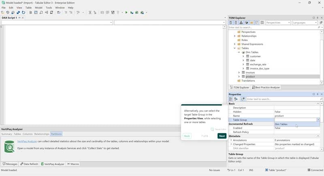Expand the Relationships folder
The image size is (324, 176).
coord(234,36)
